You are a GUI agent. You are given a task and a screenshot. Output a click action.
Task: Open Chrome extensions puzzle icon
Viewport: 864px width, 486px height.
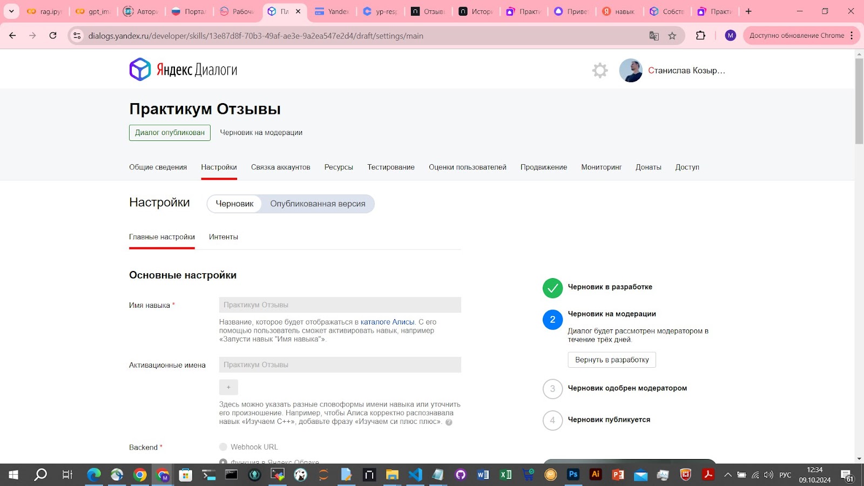700,36
